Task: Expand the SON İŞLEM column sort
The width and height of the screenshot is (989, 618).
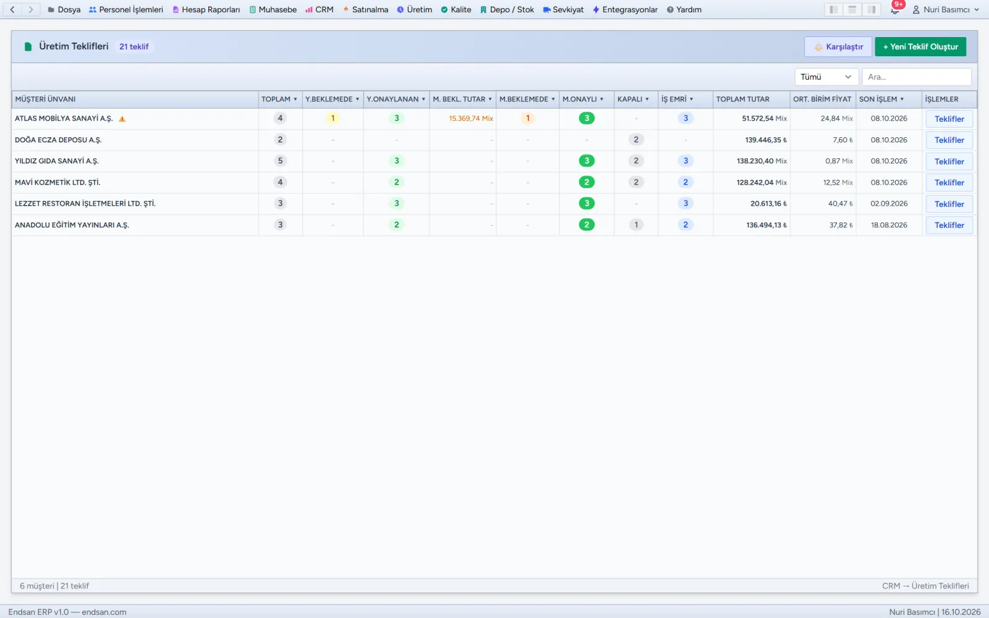Action: tap(902, 99)
